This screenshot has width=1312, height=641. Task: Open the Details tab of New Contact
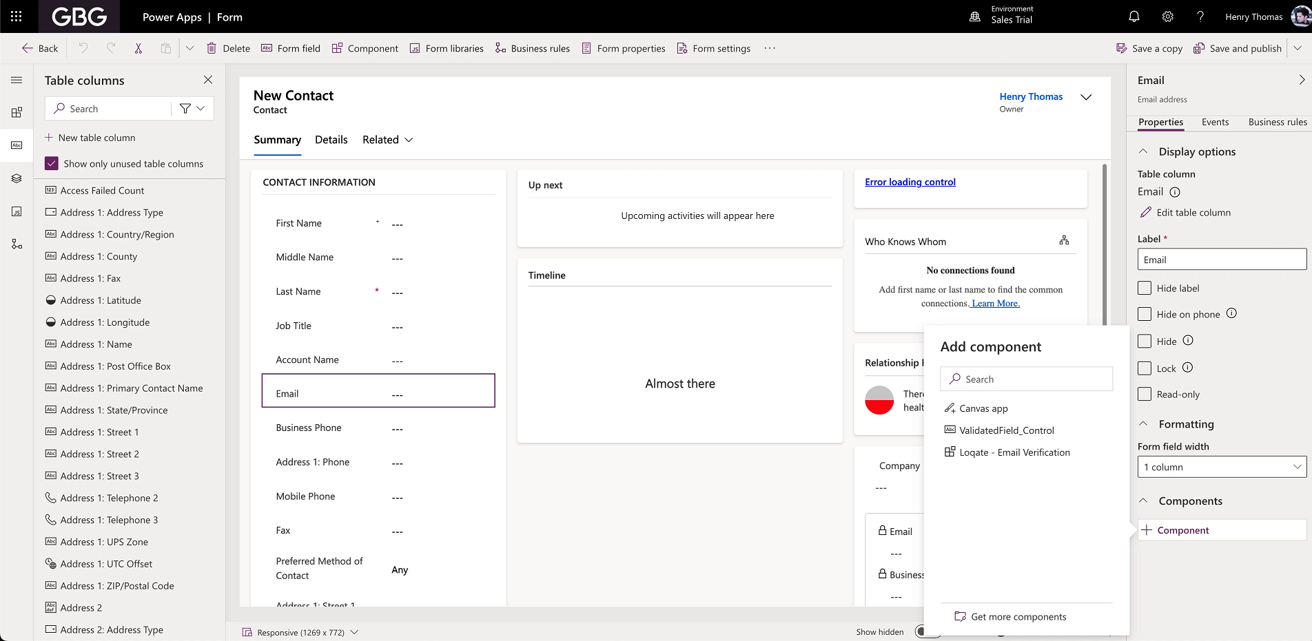click(x=331, y=140)
